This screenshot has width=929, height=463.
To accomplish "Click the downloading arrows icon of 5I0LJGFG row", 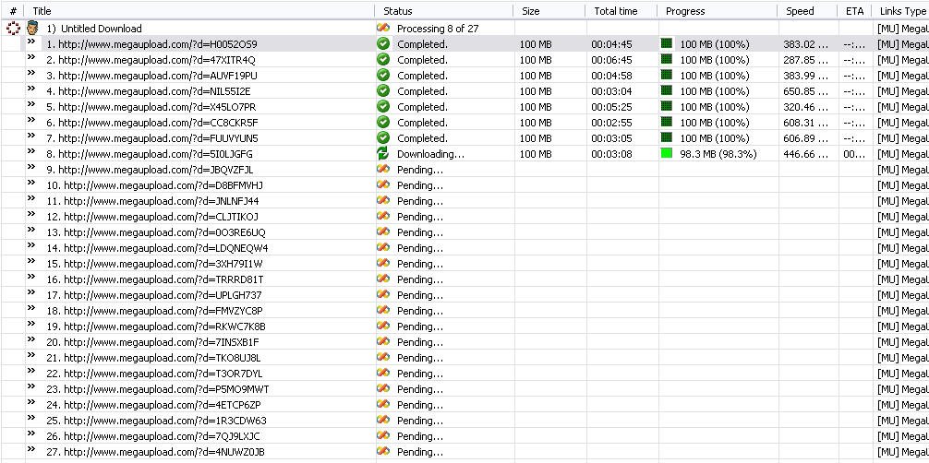I will click(383, 153).
